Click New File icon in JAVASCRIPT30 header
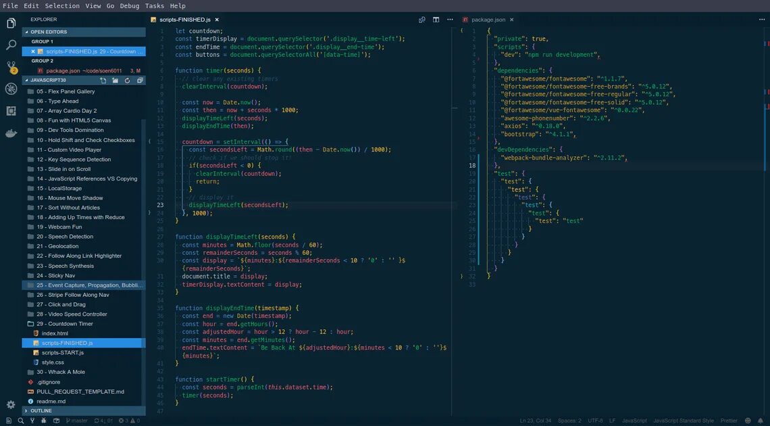 [x=103, y=80]
